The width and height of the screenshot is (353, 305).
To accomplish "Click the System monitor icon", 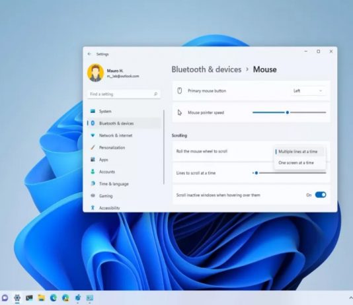I will [93, 111].
